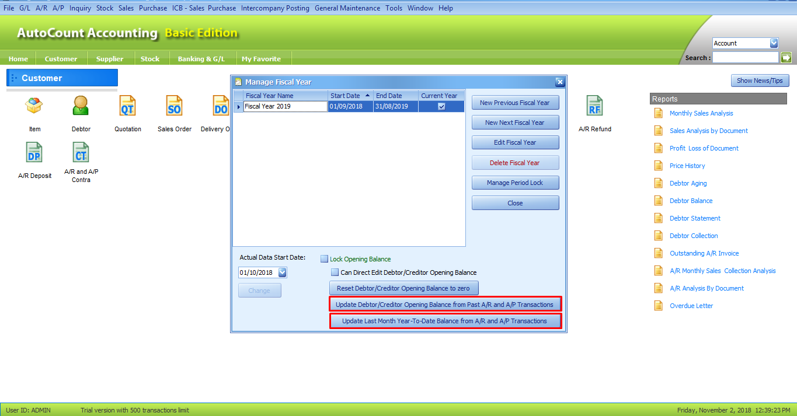
Task: Click Sales Analysis by Document report icon
Action: (x=659, y=131)
